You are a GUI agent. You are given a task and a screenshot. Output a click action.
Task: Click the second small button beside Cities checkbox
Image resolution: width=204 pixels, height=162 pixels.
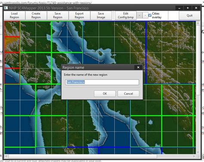145,16
